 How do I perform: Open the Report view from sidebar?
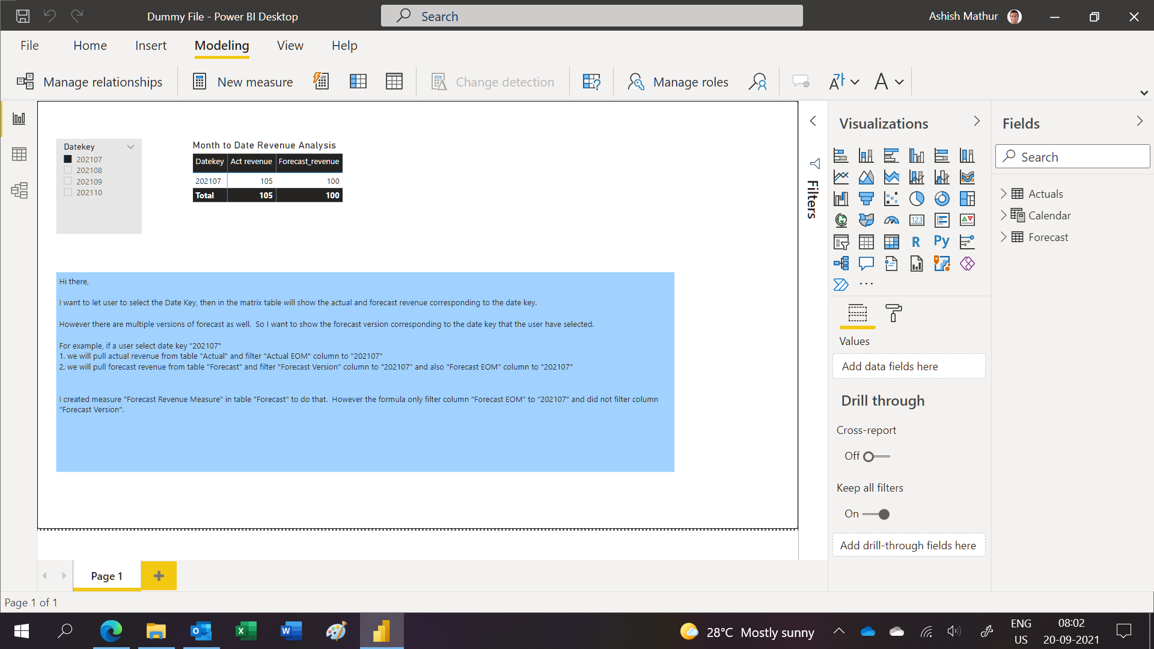[x=19, y=118]
